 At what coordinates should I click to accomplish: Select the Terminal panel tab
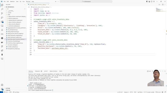(x=31, y=71)
